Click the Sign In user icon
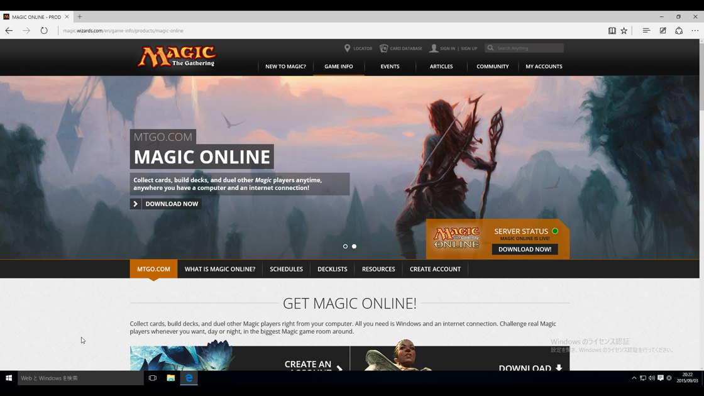Image resolution: width=704 pixels, height=396 pixels. tap(434, 48)
